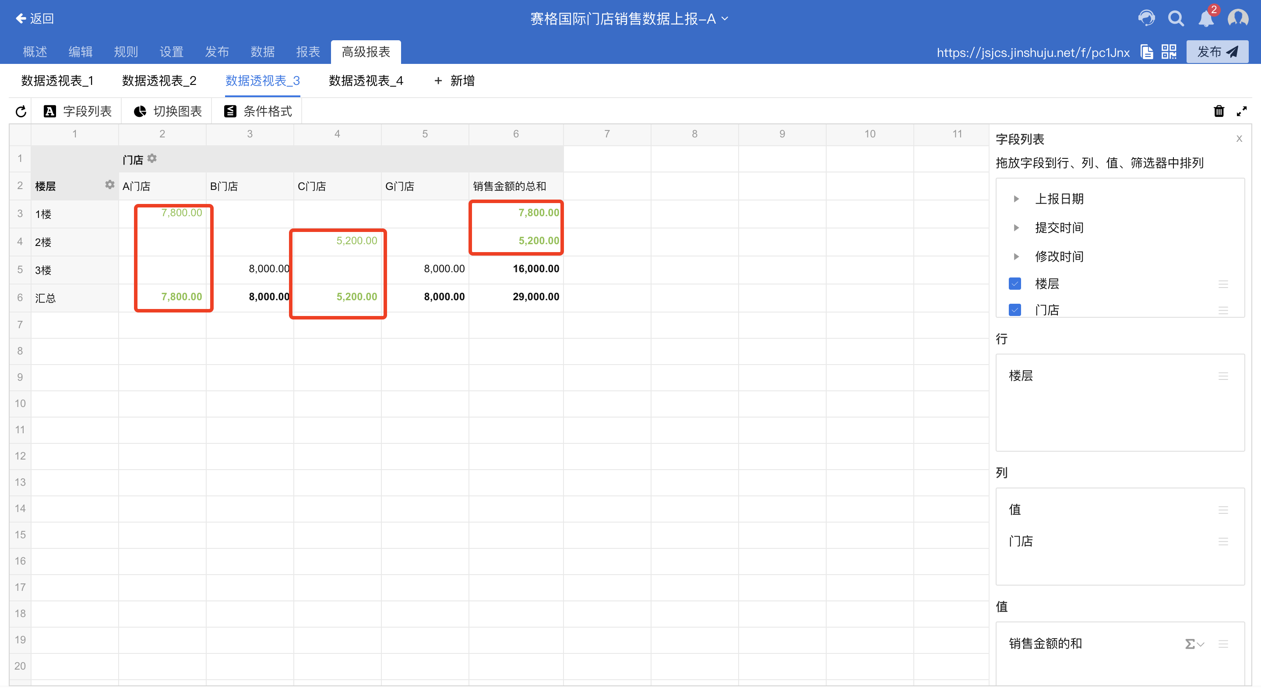Click column header number 7
Screen dimensions: 1261x688
point(607,134)
